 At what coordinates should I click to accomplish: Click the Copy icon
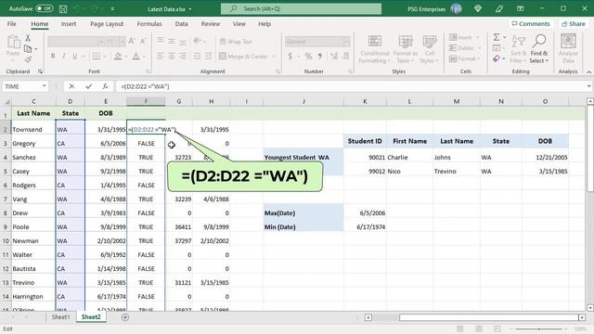tap(28, 48)
